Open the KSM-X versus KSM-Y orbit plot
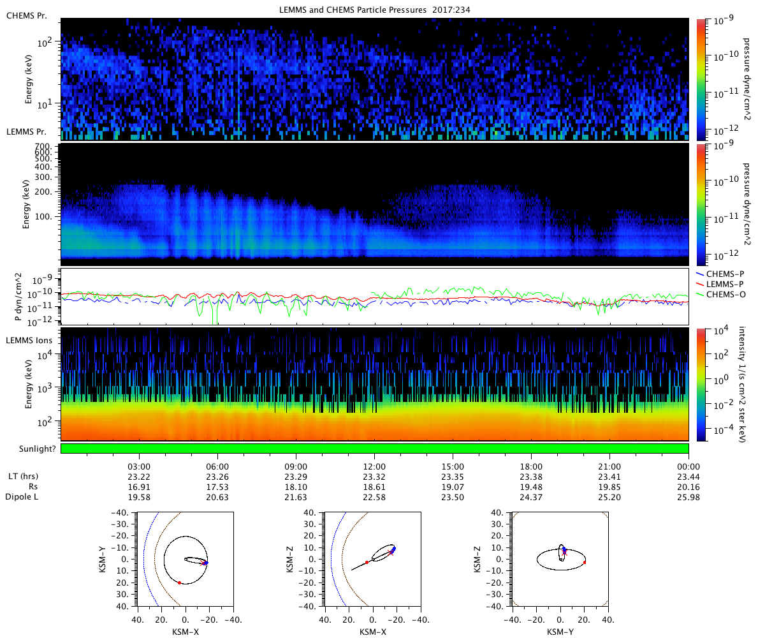The image size is (765, 638). pyautogui.click(x=185, y=560)
